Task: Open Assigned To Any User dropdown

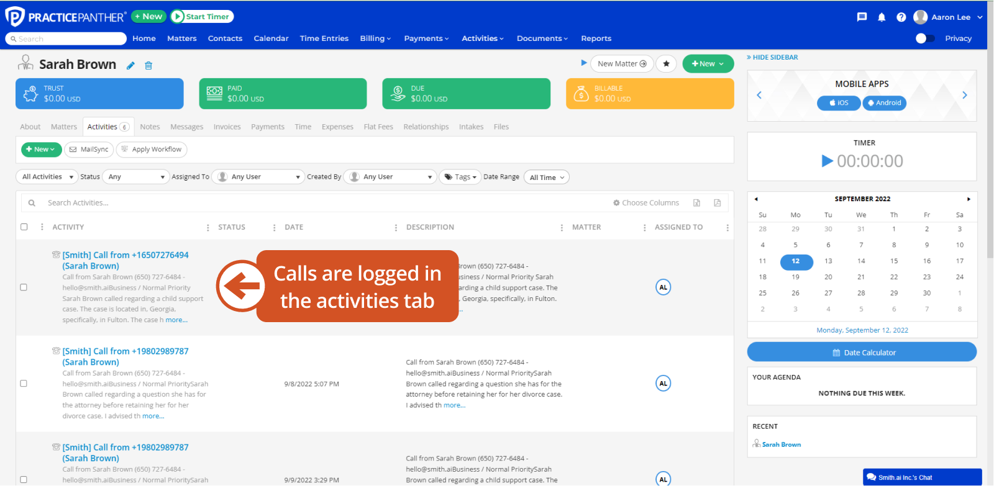Action: coord(258,177)
